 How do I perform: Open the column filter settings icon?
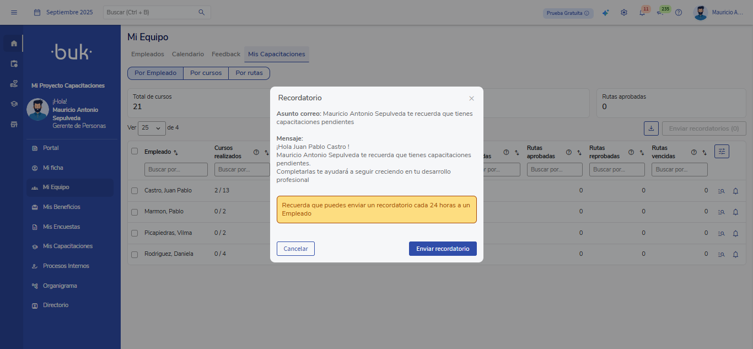[722, 151]
